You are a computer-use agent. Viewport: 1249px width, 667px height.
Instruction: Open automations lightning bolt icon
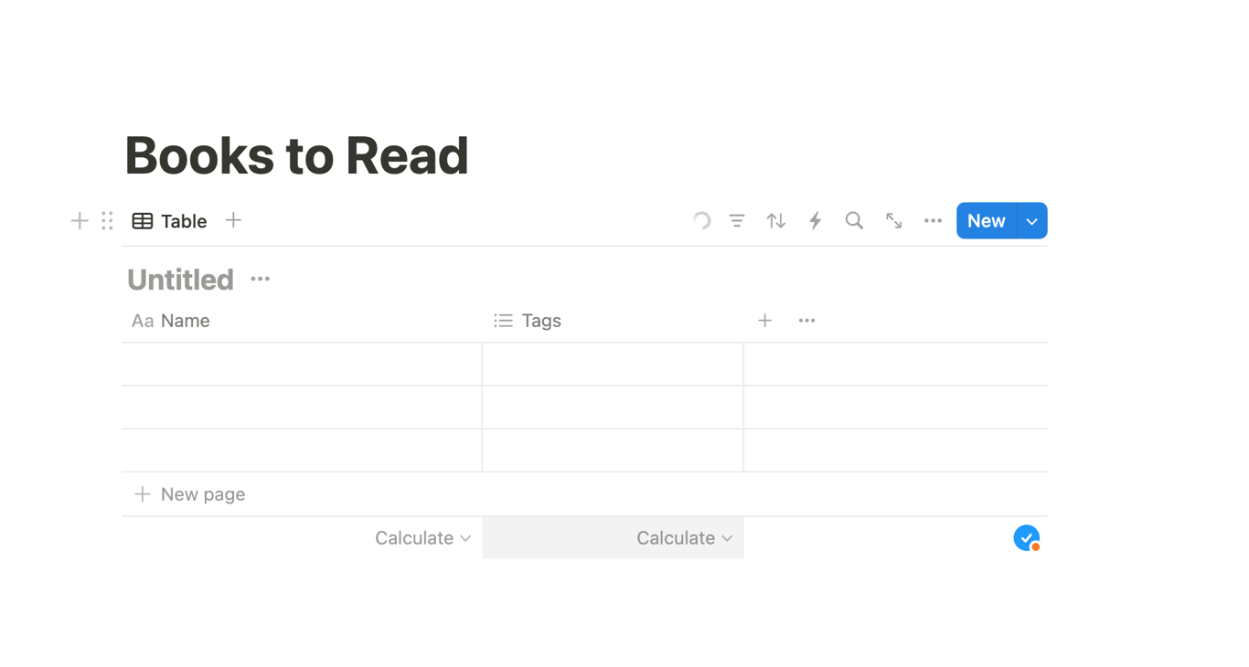[x=815, y=221]
